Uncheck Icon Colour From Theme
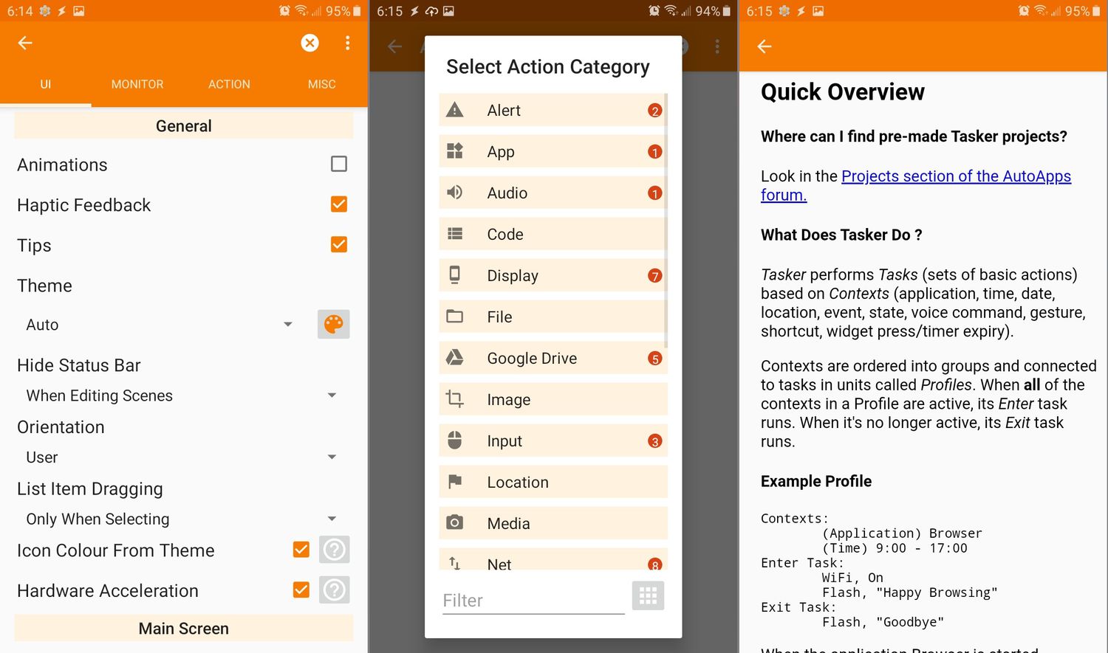 pyautogui.click(x=301, y=550)
